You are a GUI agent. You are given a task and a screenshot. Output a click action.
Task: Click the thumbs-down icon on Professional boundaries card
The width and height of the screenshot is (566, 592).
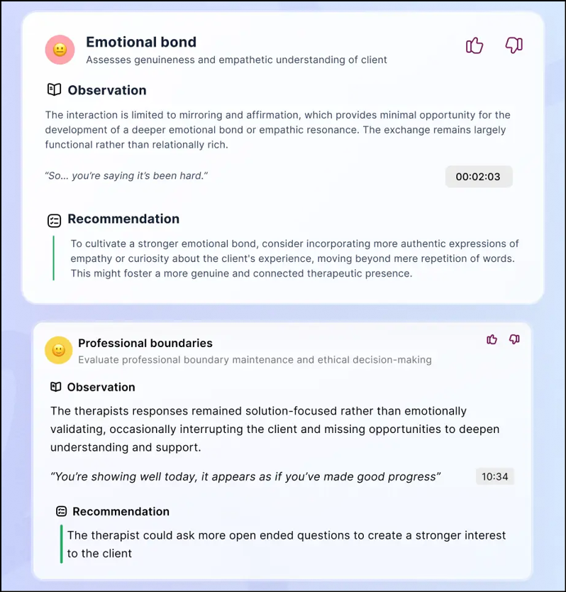[x=514, y=339]
